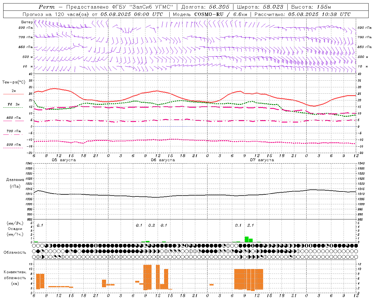The height and width of the screenshot is (298, 373).
Task: Click the "Td 2м" dew point legend entry
Action: point(13,104)
